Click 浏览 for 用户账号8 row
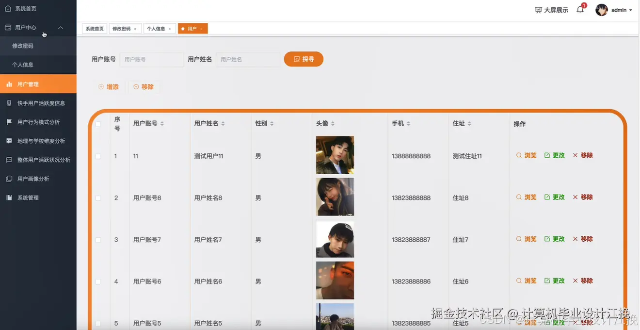The height and width of the screenshot is (330, 640). [x=527, y=197]
